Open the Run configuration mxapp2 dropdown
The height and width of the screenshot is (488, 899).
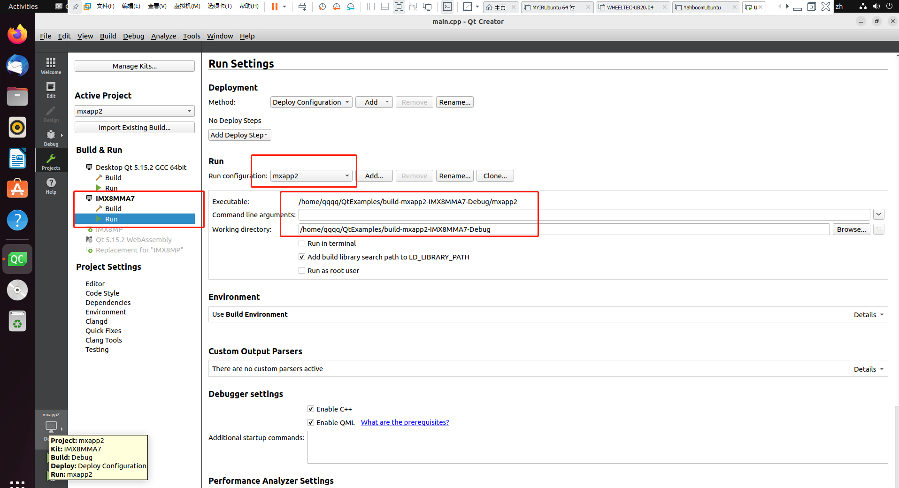pos(311,176)
